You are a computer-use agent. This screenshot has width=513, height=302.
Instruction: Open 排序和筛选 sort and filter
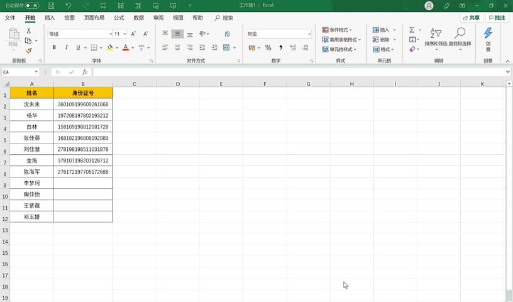pyautogui.click(x=436, y=38)
